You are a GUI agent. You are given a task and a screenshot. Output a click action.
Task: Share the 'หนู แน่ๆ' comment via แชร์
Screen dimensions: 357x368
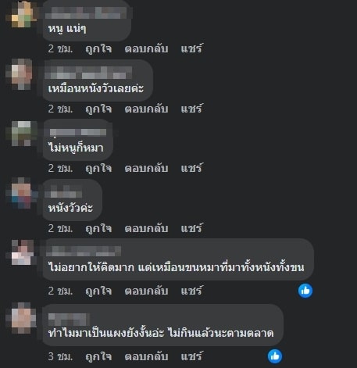[191, 48]
